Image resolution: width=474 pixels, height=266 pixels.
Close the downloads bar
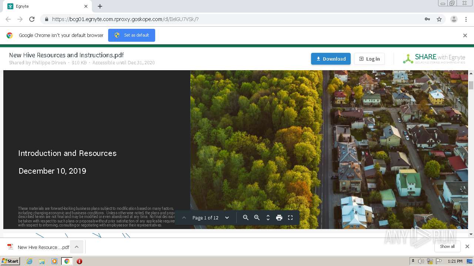point(467,246)
